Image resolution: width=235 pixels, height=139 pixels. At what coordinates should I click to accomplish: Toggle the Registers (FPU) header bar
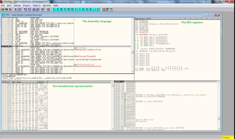[x=177, y=19]
